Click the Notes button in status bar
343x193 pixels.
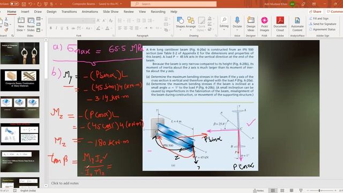(258, 191)
